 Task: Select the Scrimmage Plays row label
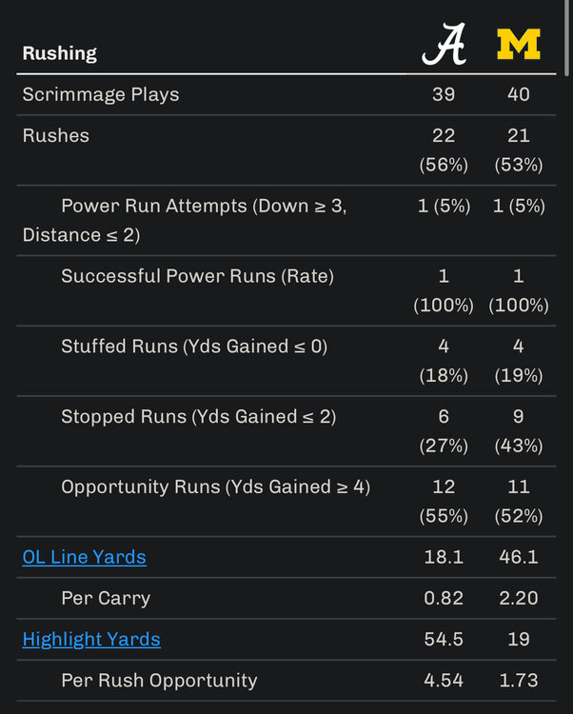[x=101, y=94]
